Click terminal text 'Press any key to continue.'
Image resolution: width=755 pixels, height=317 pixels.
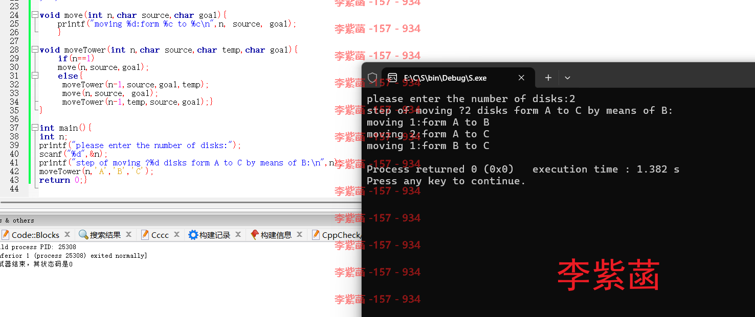click(446, 181)
